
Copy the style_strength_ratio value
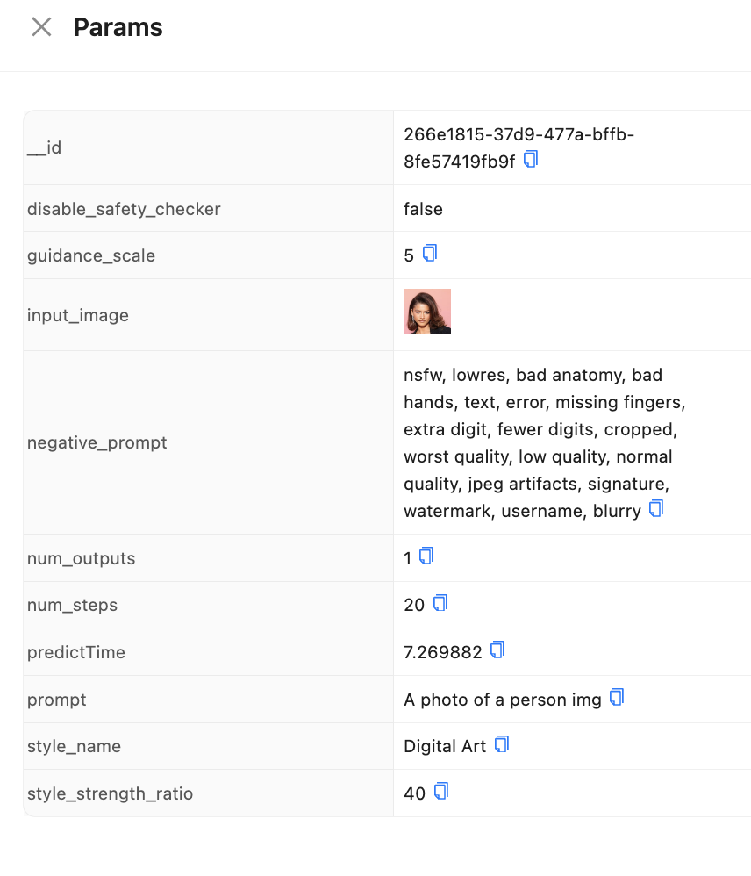click(x=441, y=792)
